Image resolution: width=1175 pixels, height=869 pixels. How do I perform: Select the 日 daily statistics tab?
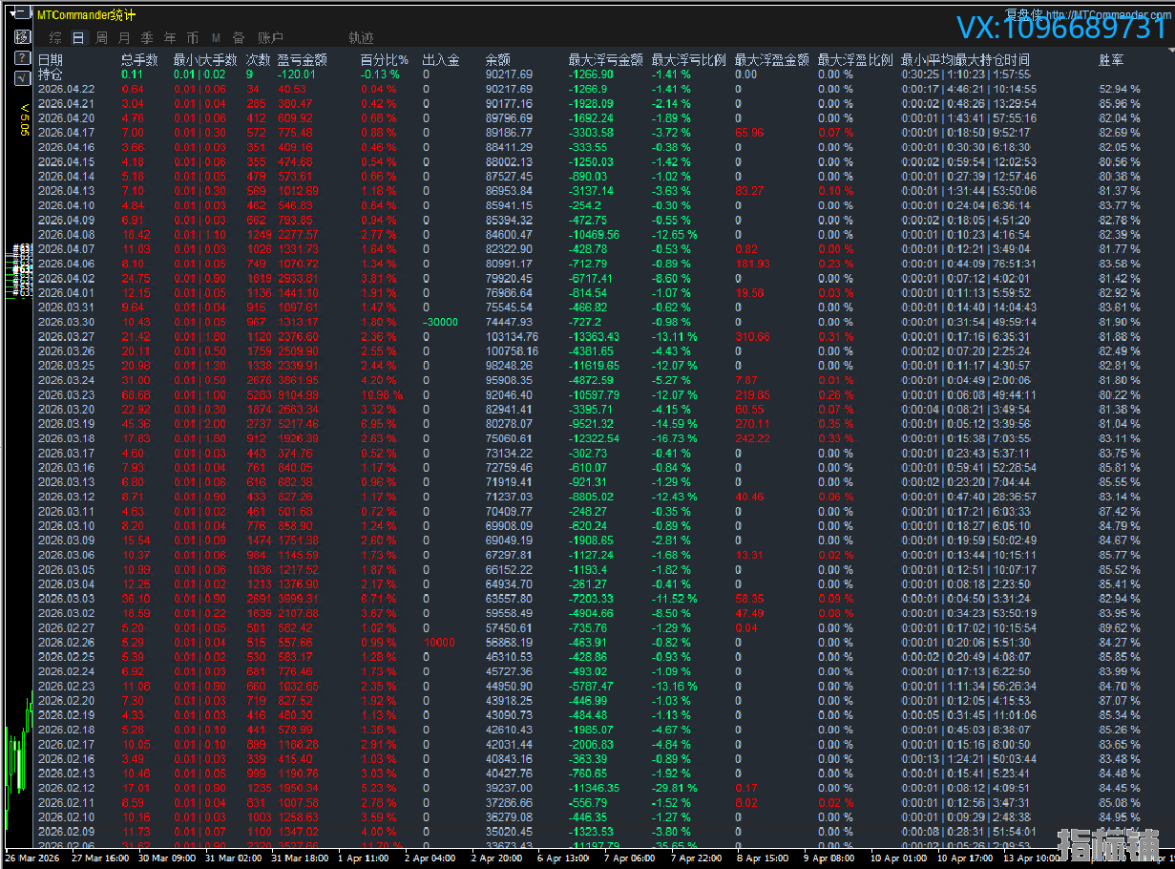pyautogui.click(x=78, y=38)
